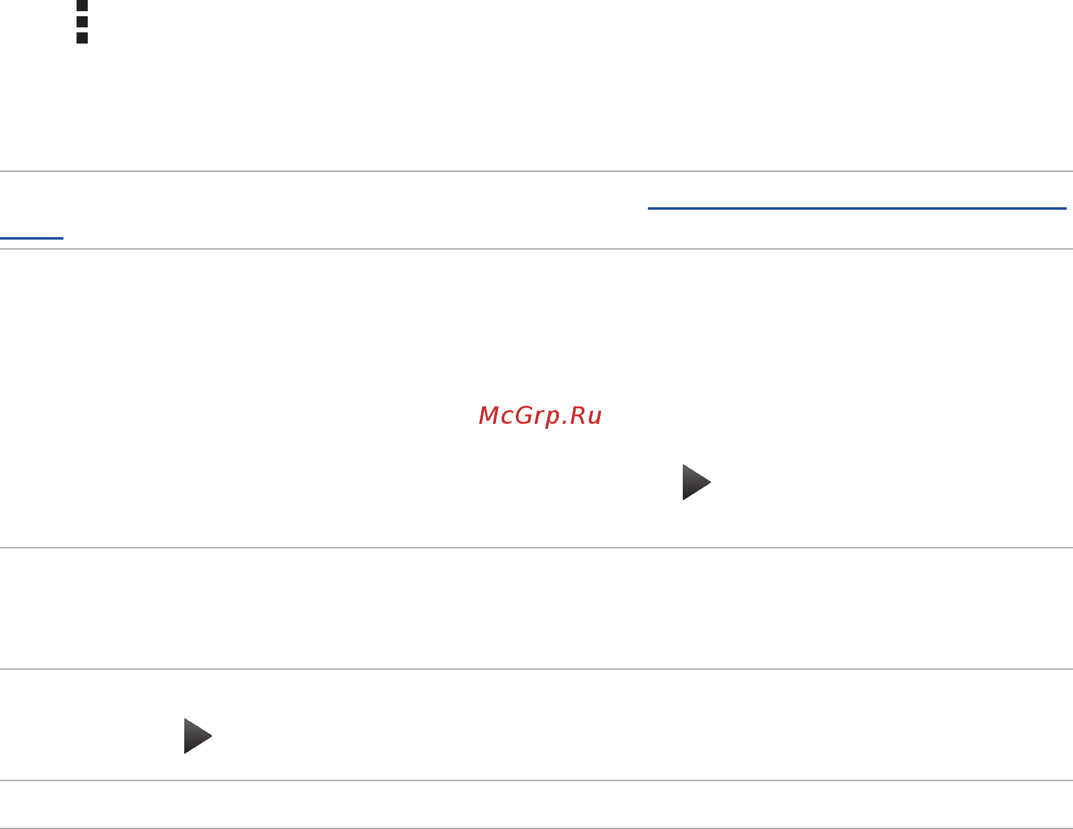Open the long blue underlined link
Image resolution: width=1073 pixels, height=829 pixels.
coord(857,208)
